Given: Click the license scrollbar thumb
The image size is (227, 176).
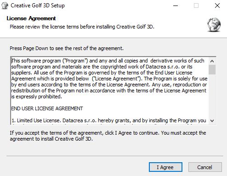Looking at the screenshot, I should point(212,69).
